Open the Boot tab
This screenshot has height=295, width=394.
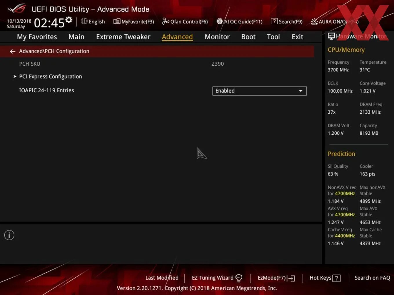point(248,37)
